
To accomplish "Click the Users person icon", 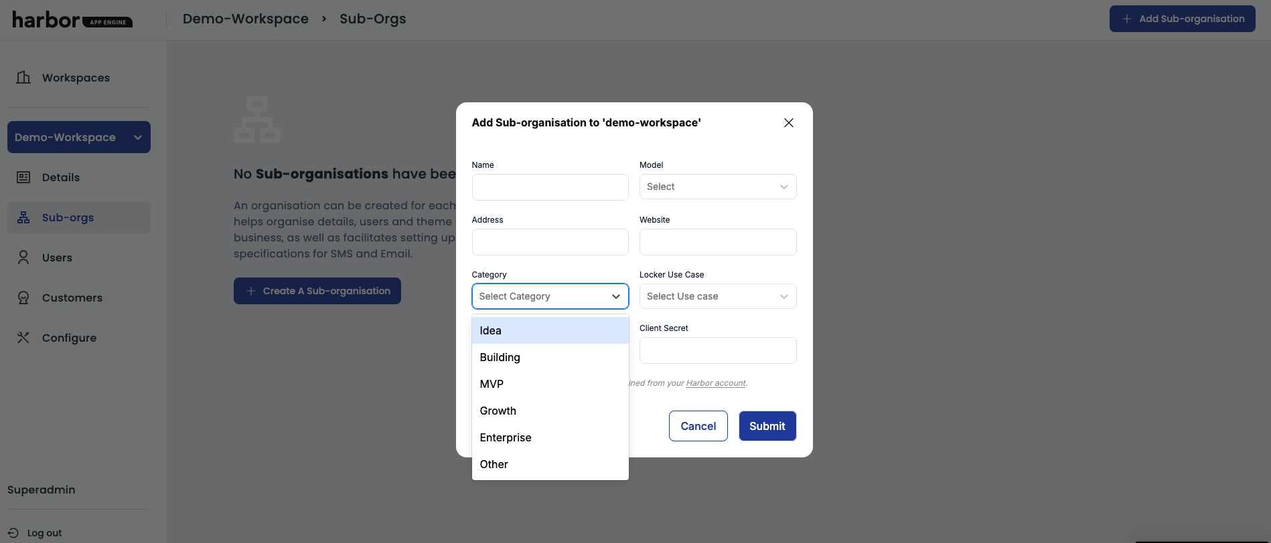I will (x=23, y=257).
